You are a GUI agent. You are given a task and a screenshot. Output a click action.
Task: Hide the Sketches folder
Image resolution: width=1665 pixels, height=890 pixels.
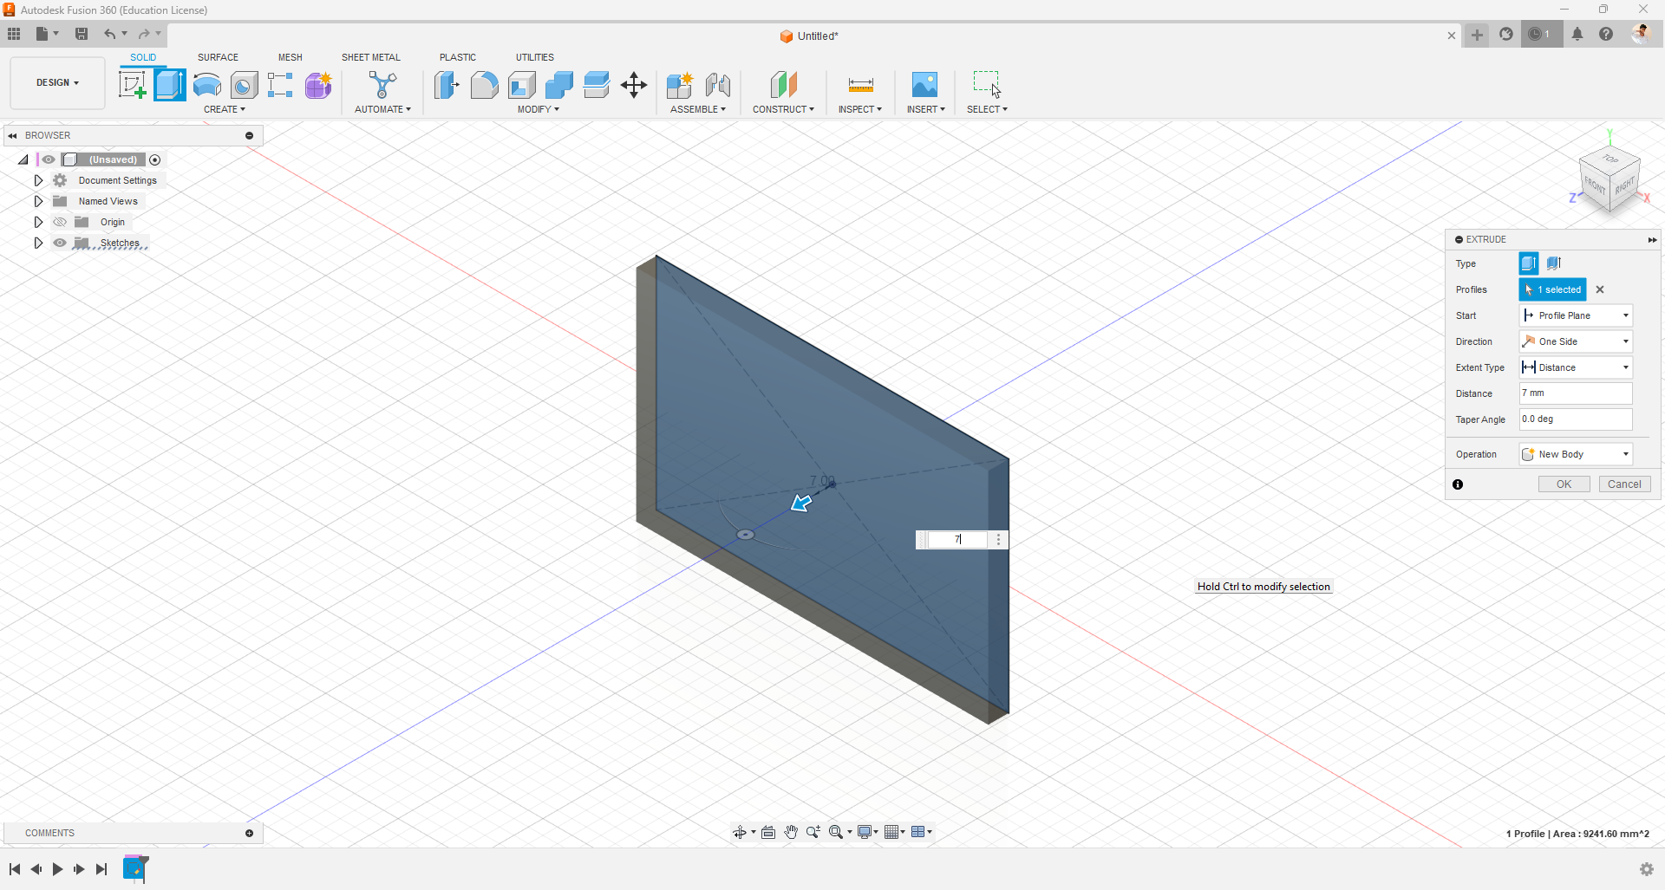click(60, 243)
